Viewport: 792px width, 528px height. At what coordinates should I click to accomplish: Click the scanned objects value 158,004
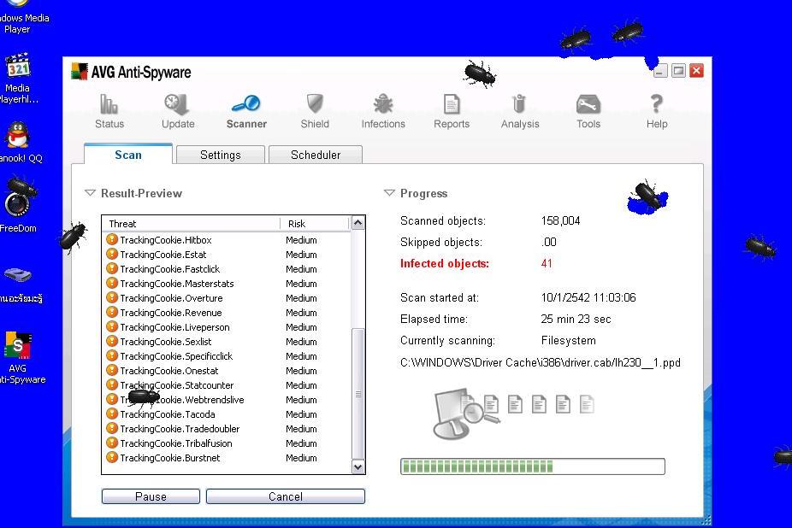tap(561, 220)
